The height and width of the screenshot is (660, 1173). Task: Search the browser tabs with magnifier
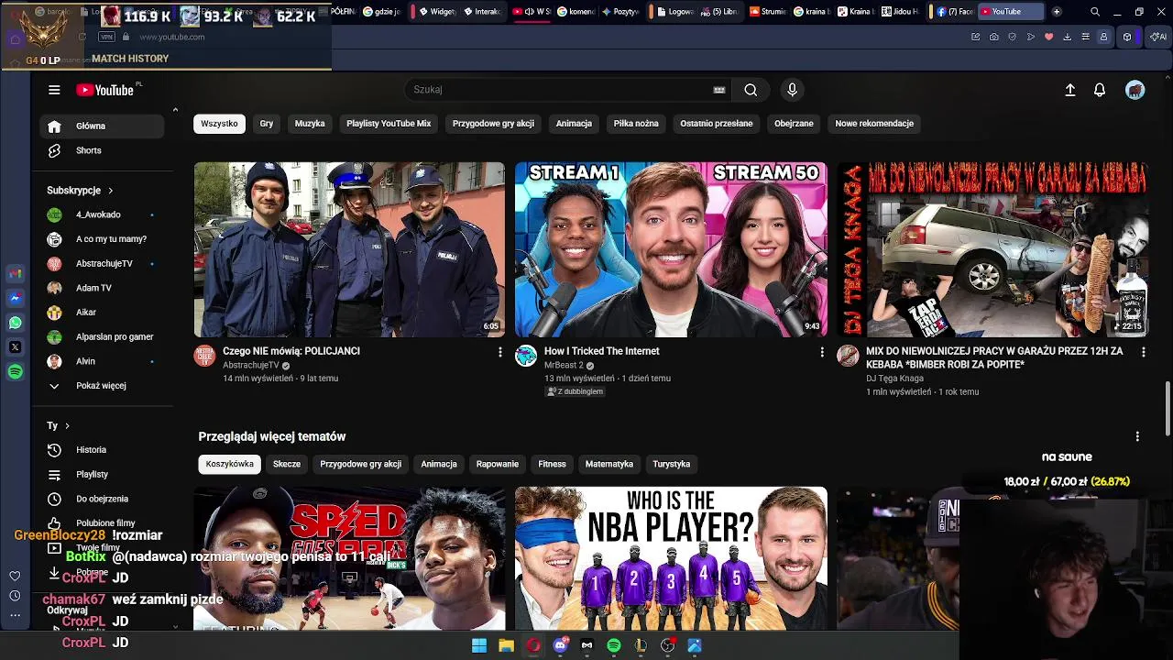[x=1095, y=12]
